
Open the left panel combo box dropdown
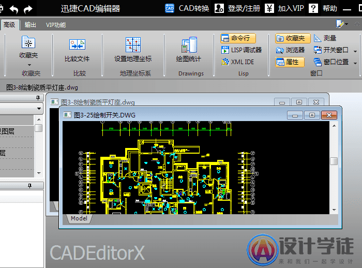point(39,108)
